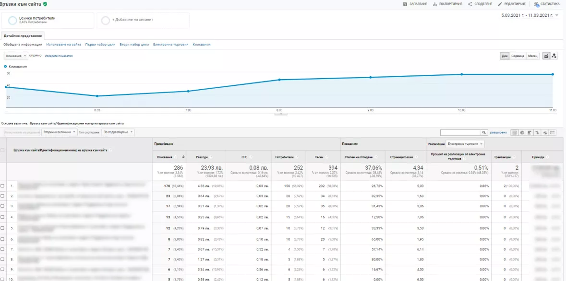This screenshot has height=281, width=566.
Task: Tick the checkbox for row 4
Action: pos(2,217)
